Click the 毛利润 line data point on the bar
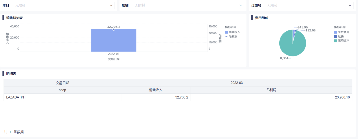Viewport: 358px width, 139px height. point(114,29)
